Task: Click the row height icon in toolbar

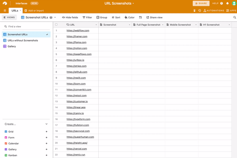Action: [140, 17]
